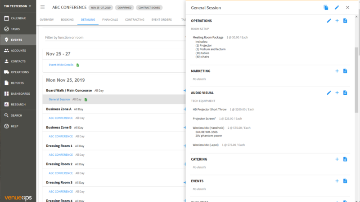Viewport: 360px width, 202px height.
Task: Open ABC CONFERENCE under Dressing Room 1
Action: [x=61, y=155]
